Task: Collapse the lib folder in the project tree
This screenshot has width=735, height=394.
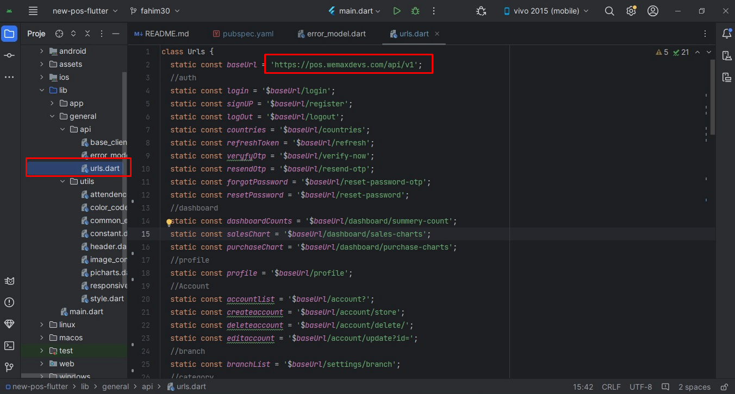Action: coord(41,90)
